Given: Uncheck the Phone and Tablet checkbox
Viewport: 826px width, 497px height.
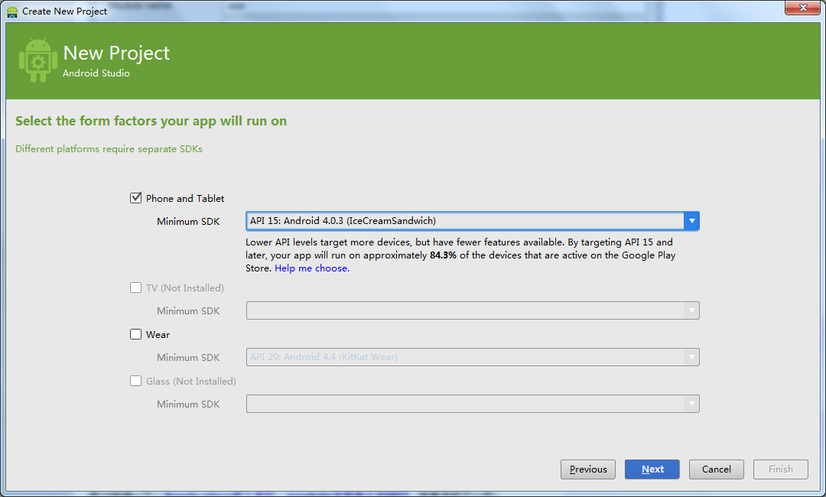Looking at the screenshot, I should [x=136, y=198].
